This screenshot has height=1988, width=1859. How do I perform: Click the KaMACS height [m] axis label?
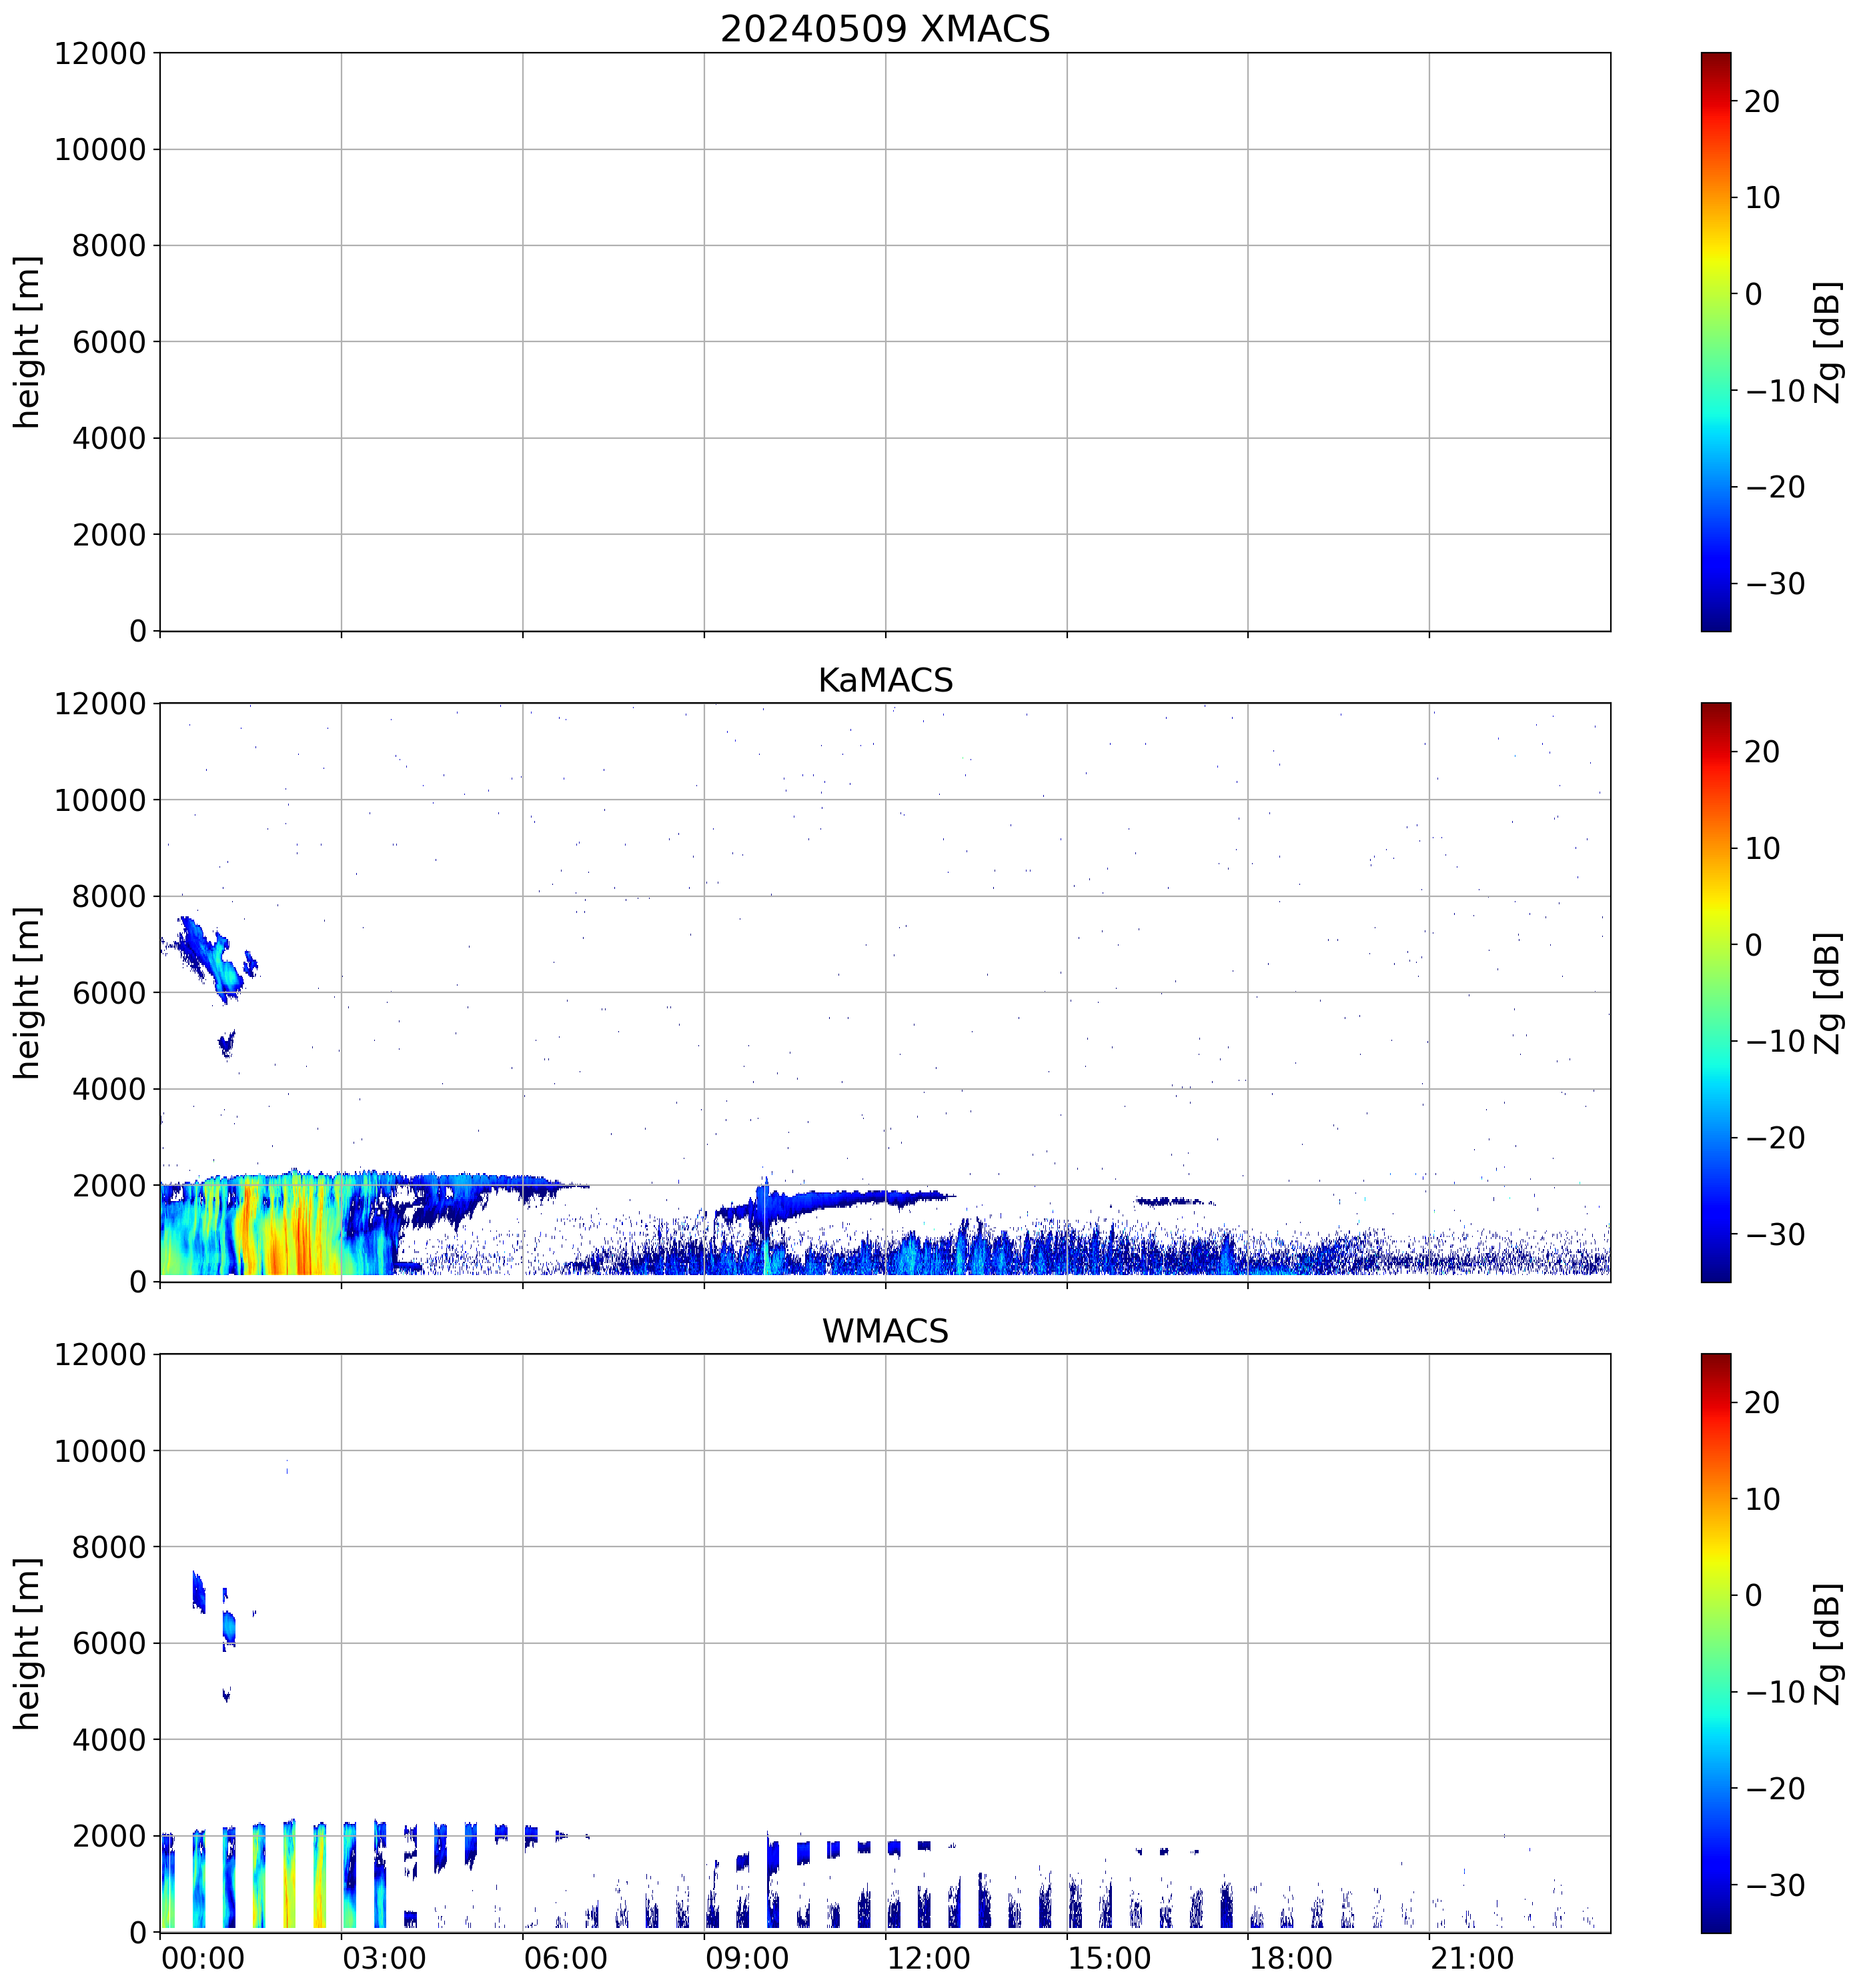coord(28,992)
